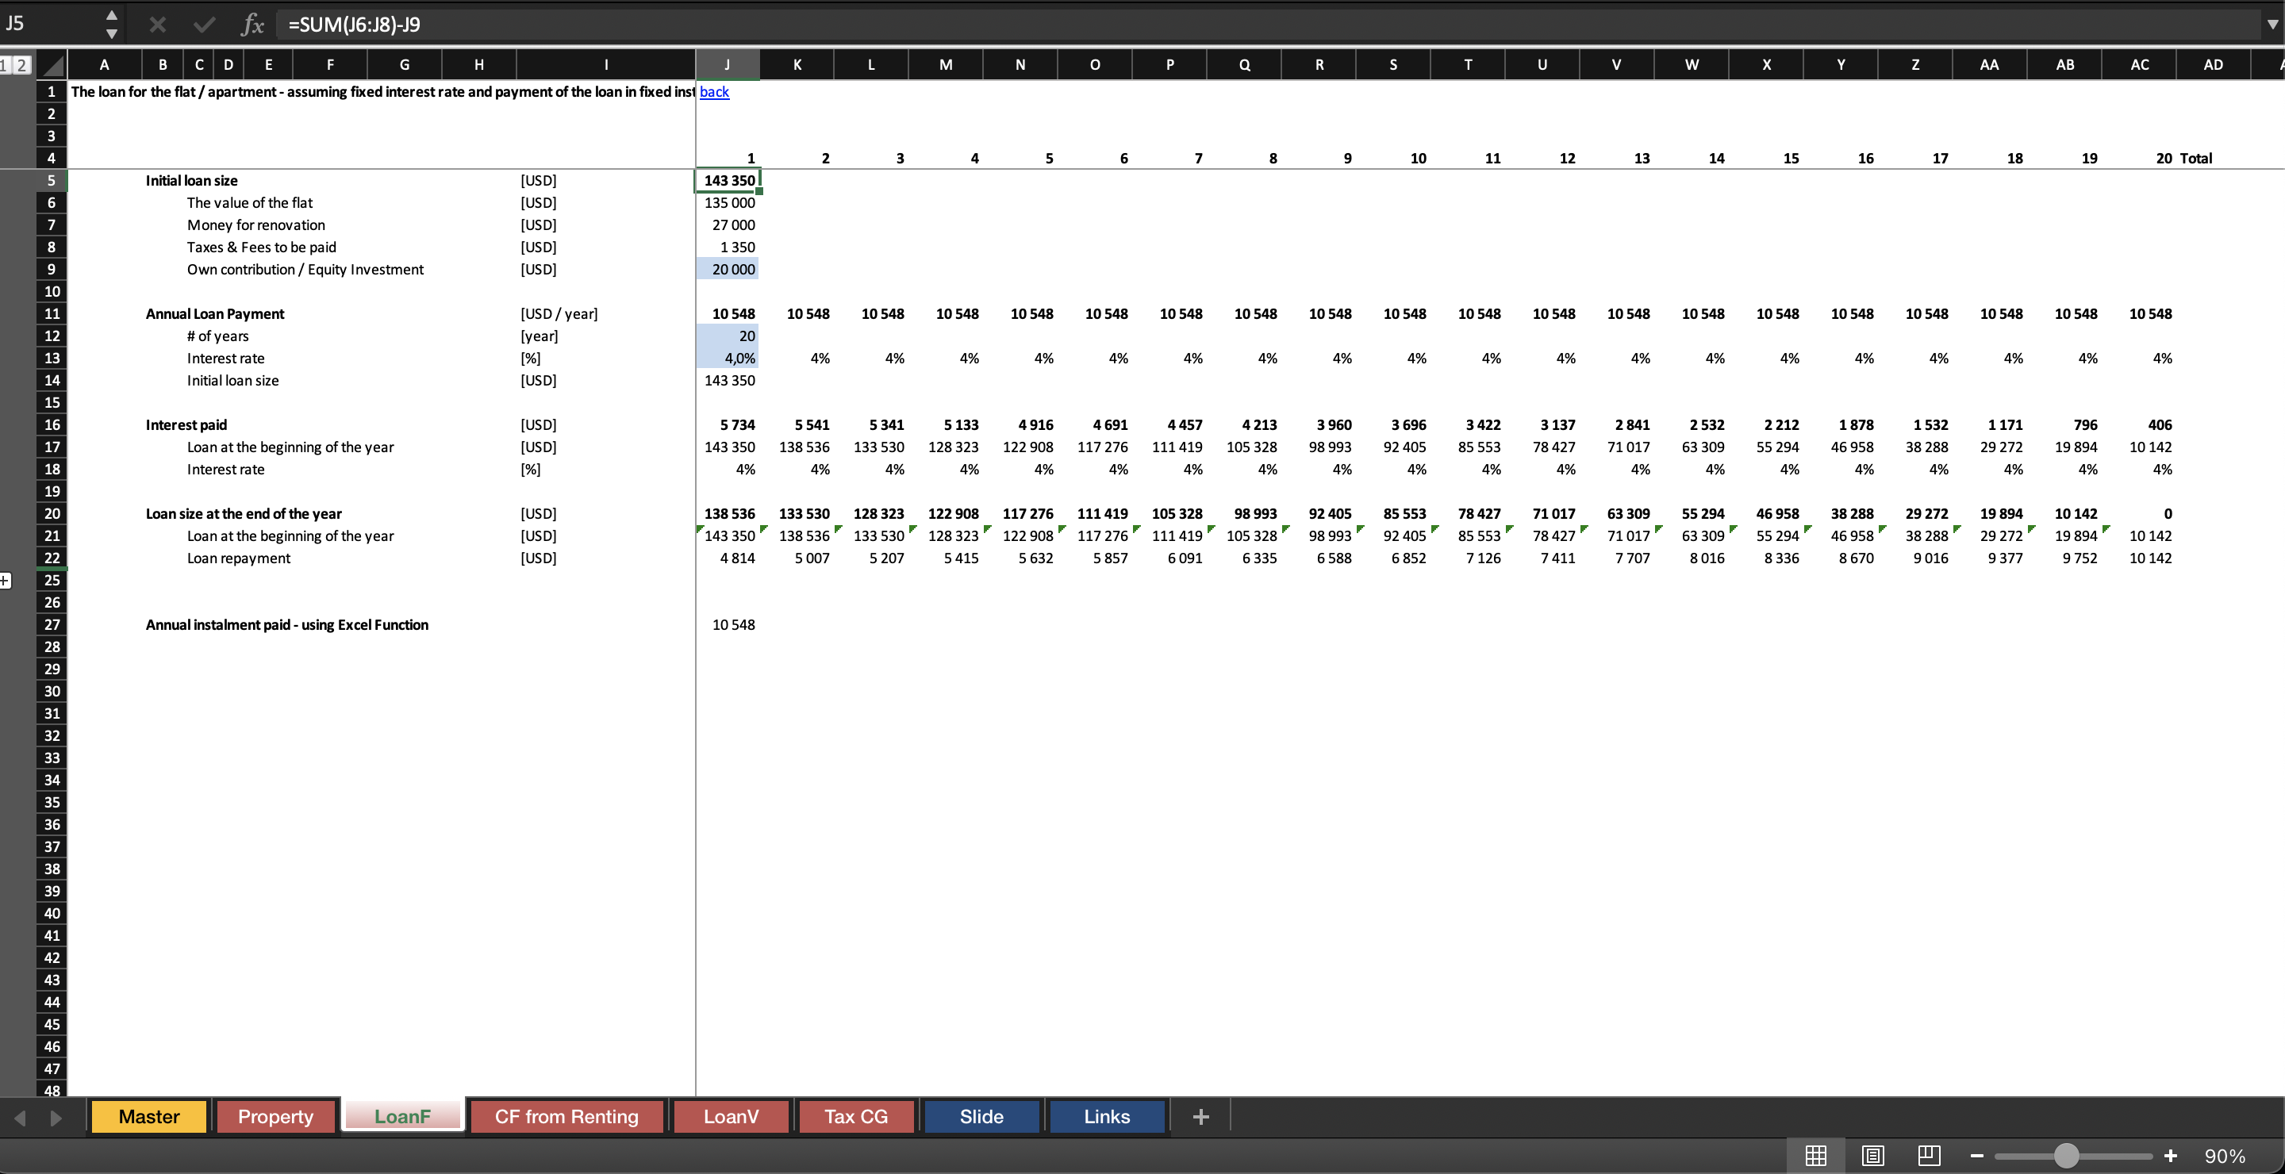Switch to Normal view icon
This screenshot has width=2285, height=1174.
1816,1156
